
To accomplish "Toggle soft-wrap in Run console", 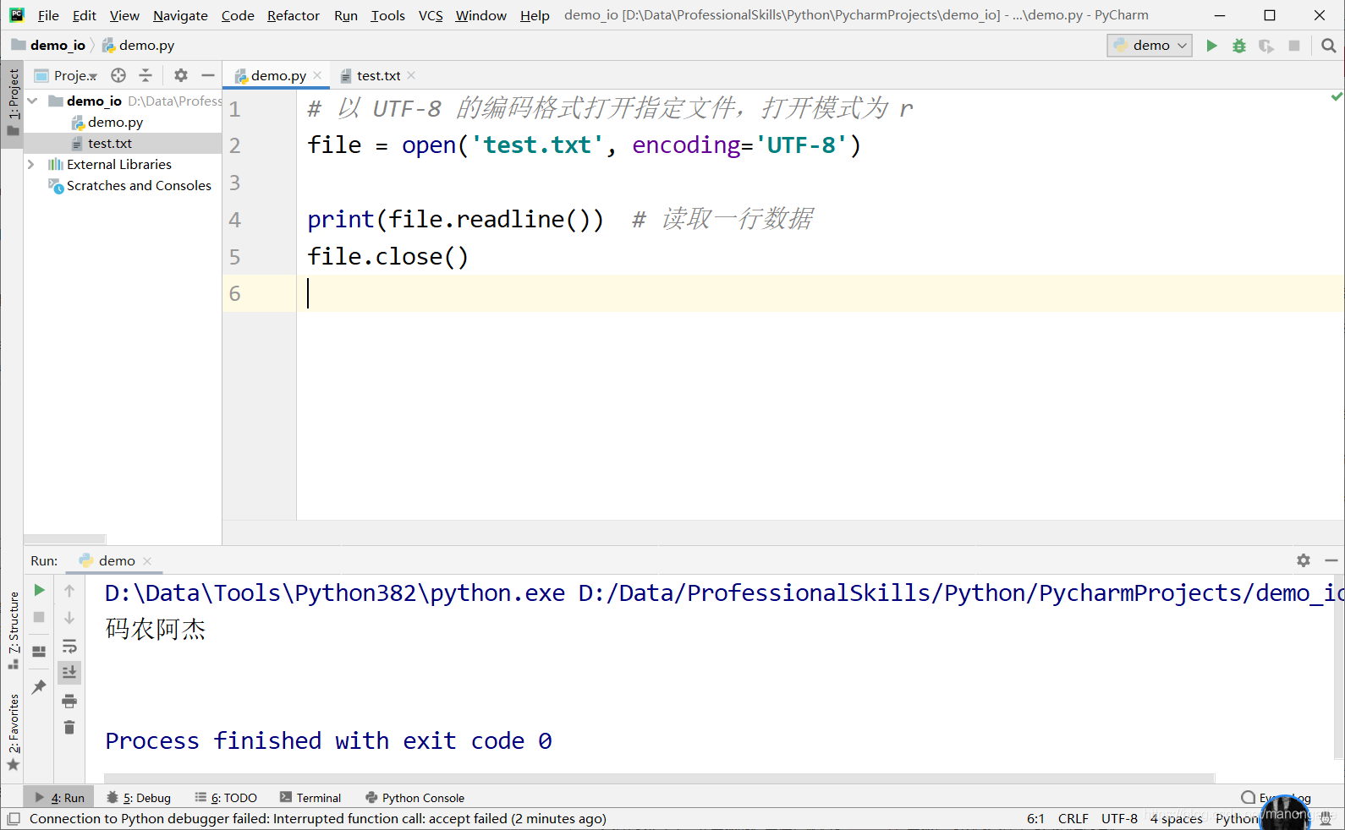I will pos(69,647).
